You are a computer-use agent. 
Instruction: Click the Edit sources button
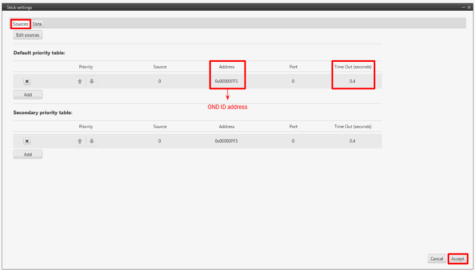coord(28,35)
